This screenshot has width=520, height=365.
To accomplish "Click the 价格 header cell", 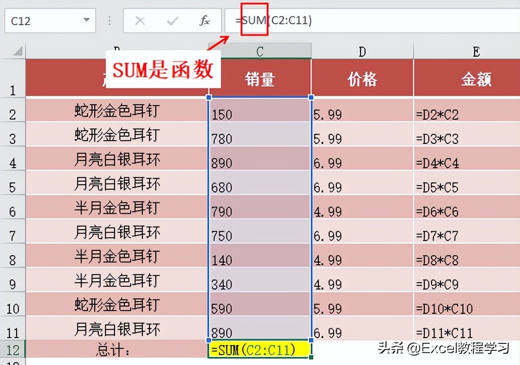I will pyautogui.click(x=362, y=78).
